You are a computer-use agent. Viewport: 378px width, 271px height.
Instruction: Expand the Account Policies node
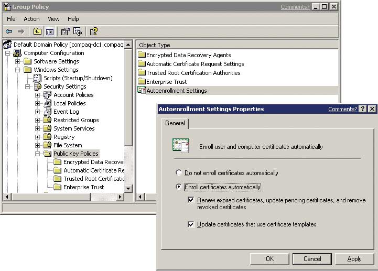pos(38,95)
